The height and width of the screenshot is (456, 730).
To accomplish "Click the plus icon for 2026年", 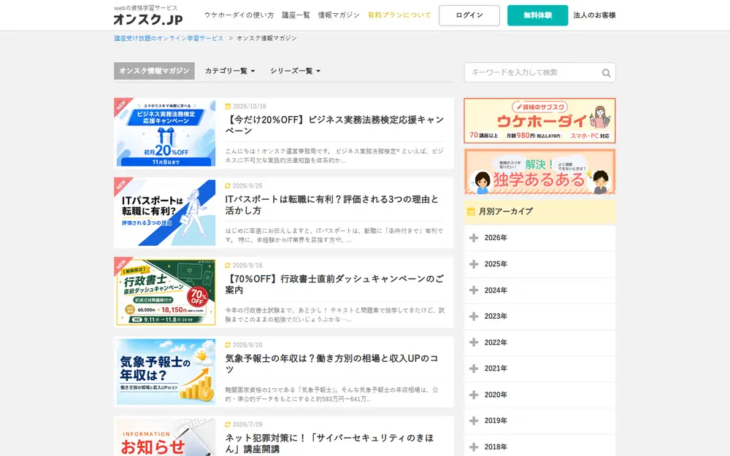I will point(474,238).
